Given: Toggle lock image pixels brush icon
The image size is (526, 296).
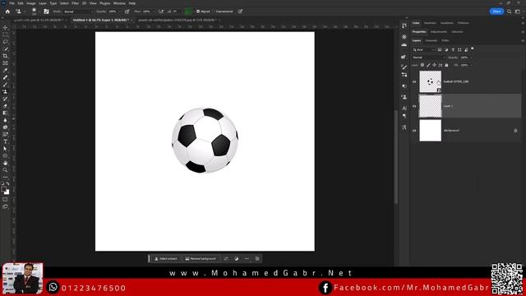Looking at the screenshot, I should pyautogui.click(x=428, y=65).
